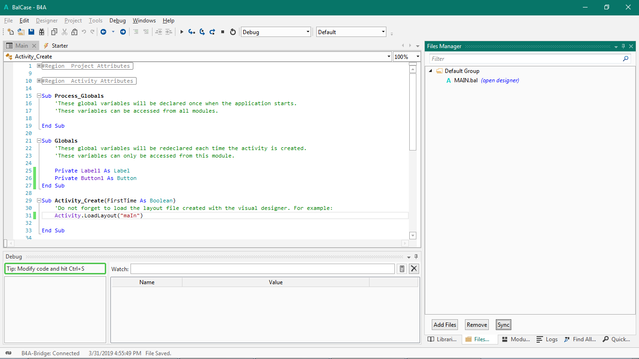Click the Remove button
639x359 pixels.
click(x=477, y=325)
